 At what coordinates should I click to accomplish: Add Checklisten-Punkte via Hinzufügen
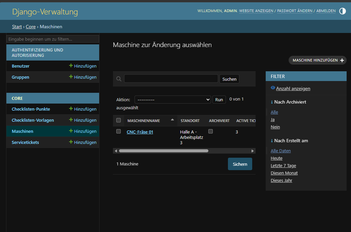[x=83, y=109]
